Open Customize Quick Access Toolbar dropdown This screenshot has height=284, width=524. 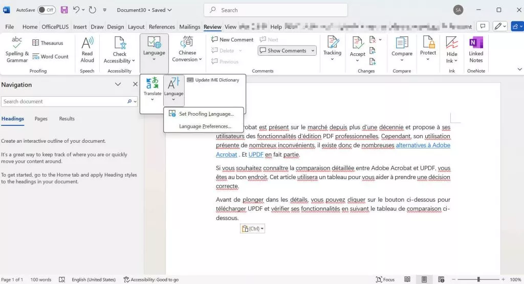click(104, 10)
